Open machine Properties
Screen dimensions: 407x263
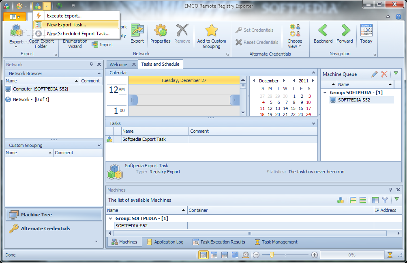point(161,34)
